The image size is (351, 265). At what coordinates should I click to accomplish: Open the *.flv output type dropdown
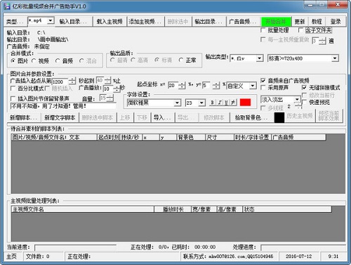coord(260,58)
